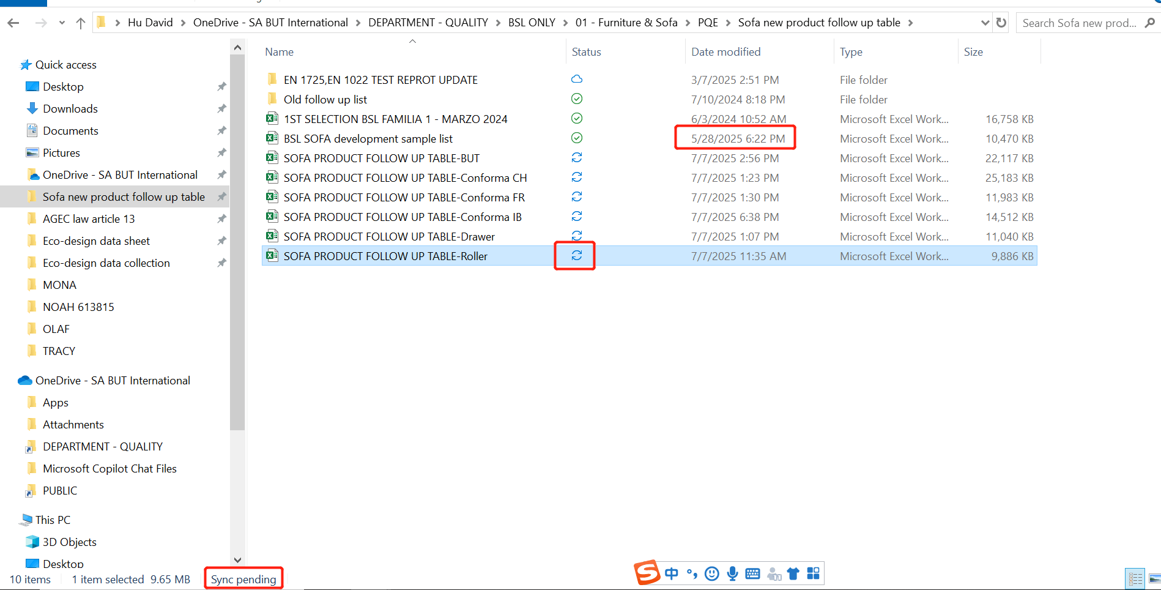The height and width of the screenshot is (590, 1161).
Task: Click the cloud status icon for EN 1725 folder
Action: (x=576, y=79)
